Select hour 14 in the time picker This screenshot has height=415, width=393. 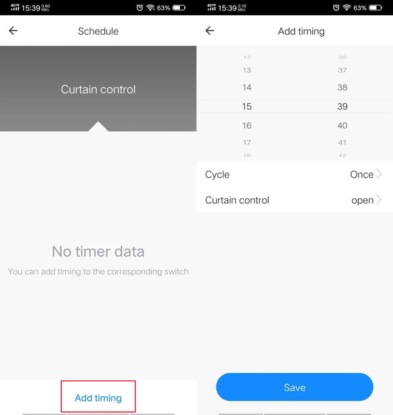click(x=247, y=87)
